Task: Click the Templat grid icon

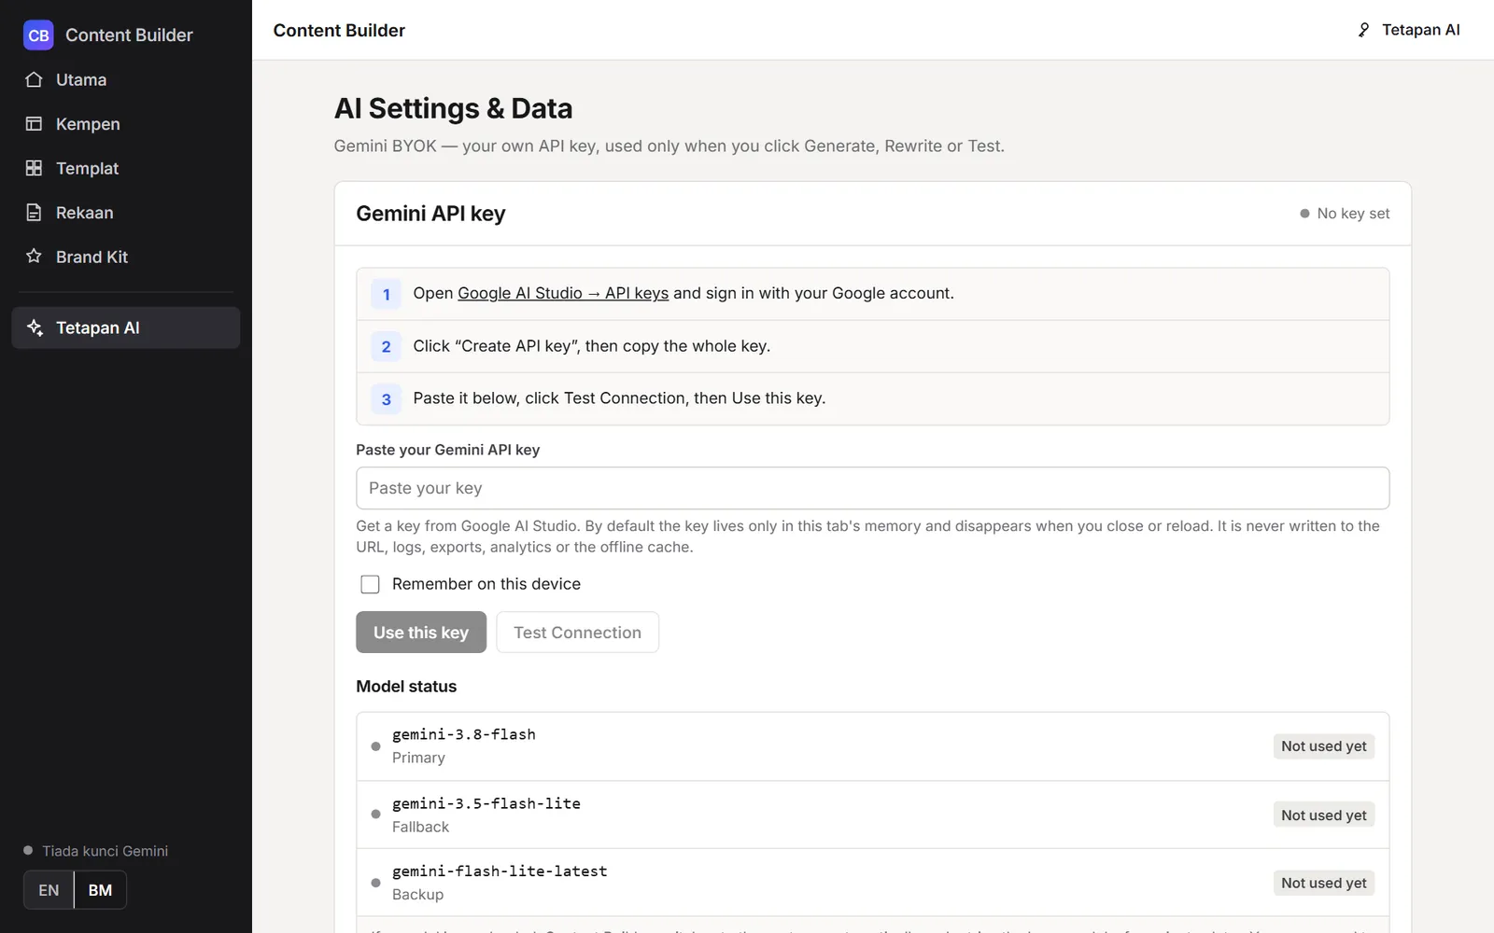Action: click(x=34, y=168)
